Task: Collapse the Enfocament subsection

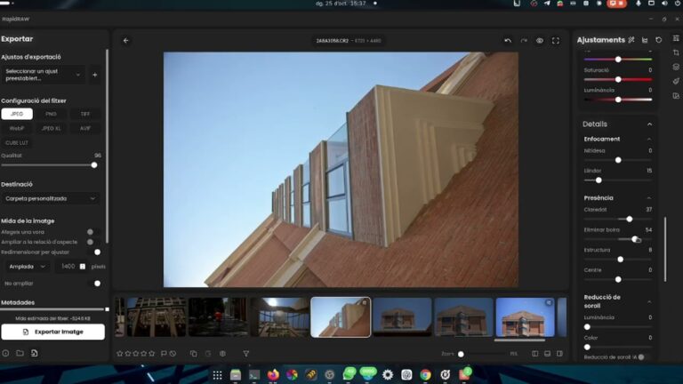Action: pyautogui.click(x=649, y=140)
